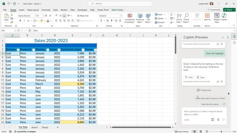Open Conditional Formatting menu
This screenshot has width=237, height=133.
click(130, 18)
